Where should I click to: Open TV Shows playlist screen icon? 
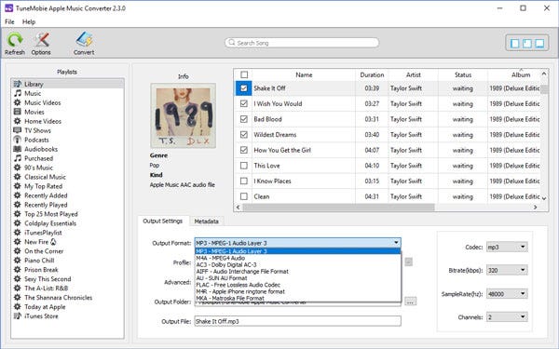17,130
